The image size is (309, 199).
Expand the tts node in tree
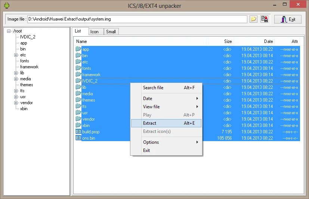(x=16, y=91)
